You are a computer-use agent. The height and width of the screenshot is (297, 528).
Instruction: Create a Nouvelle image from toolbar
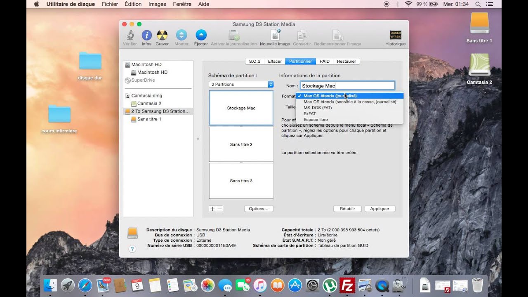[x=275, y=35]
